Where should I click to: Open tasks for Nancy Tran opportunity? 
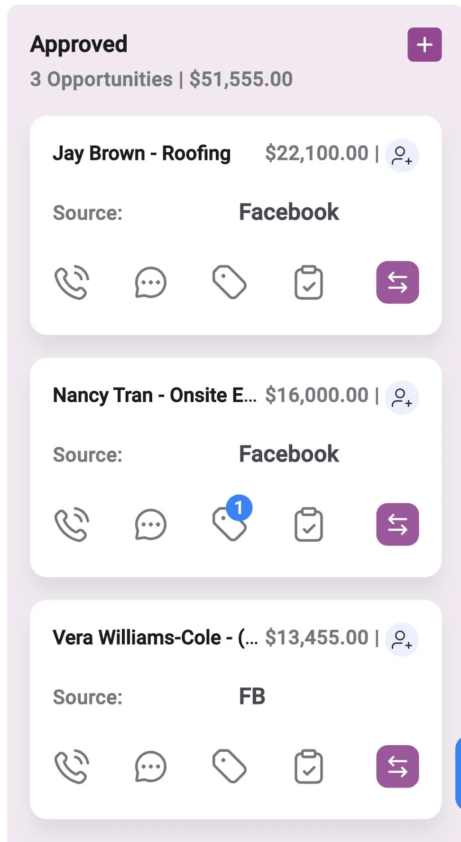pyautogui.click(x=309, y=524)
